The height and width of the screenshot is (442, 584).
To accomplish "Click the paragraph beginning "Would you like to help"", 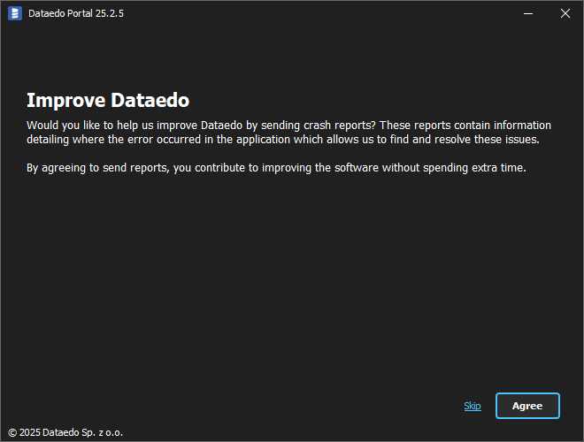I will [288, 132].
